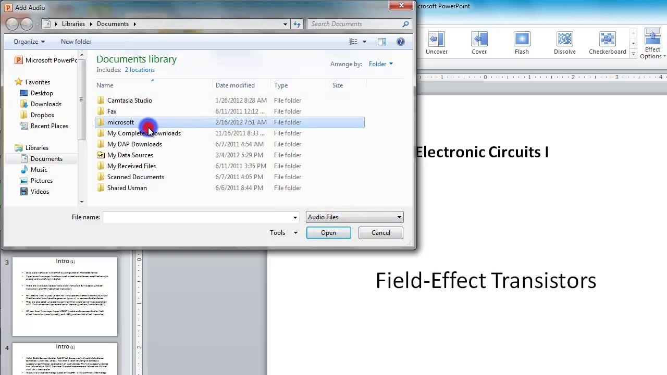The width and height of the screenshot is (667, 375).
Task: Click the dialog Back navigation button
Action: coord(12,23)
